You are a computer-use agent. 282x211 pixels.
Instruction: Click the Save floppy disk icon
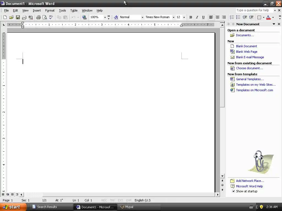[x=18, y=17]
